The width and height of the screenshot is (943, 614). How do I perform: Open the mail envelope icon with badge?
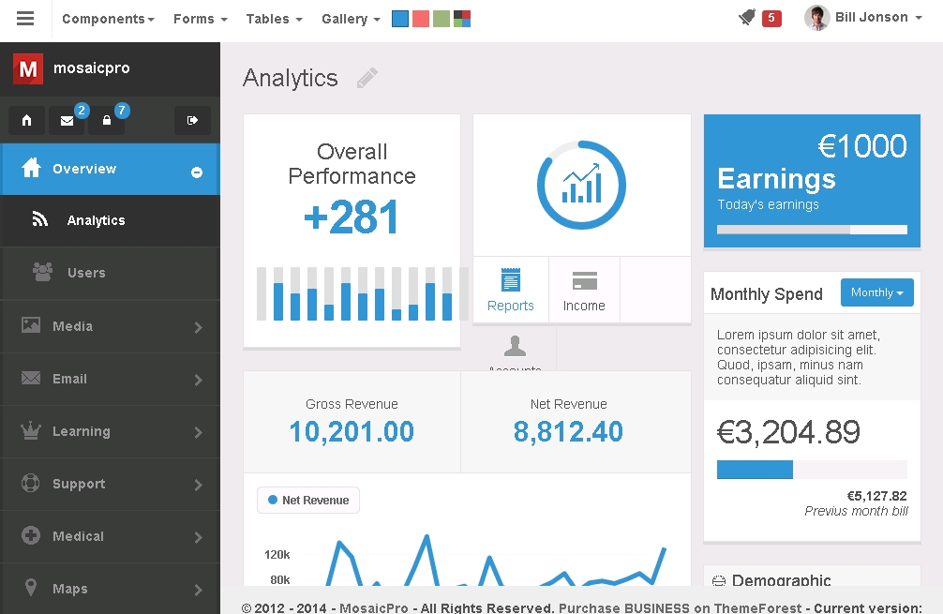pyautogui.click(x=67, y=120)
